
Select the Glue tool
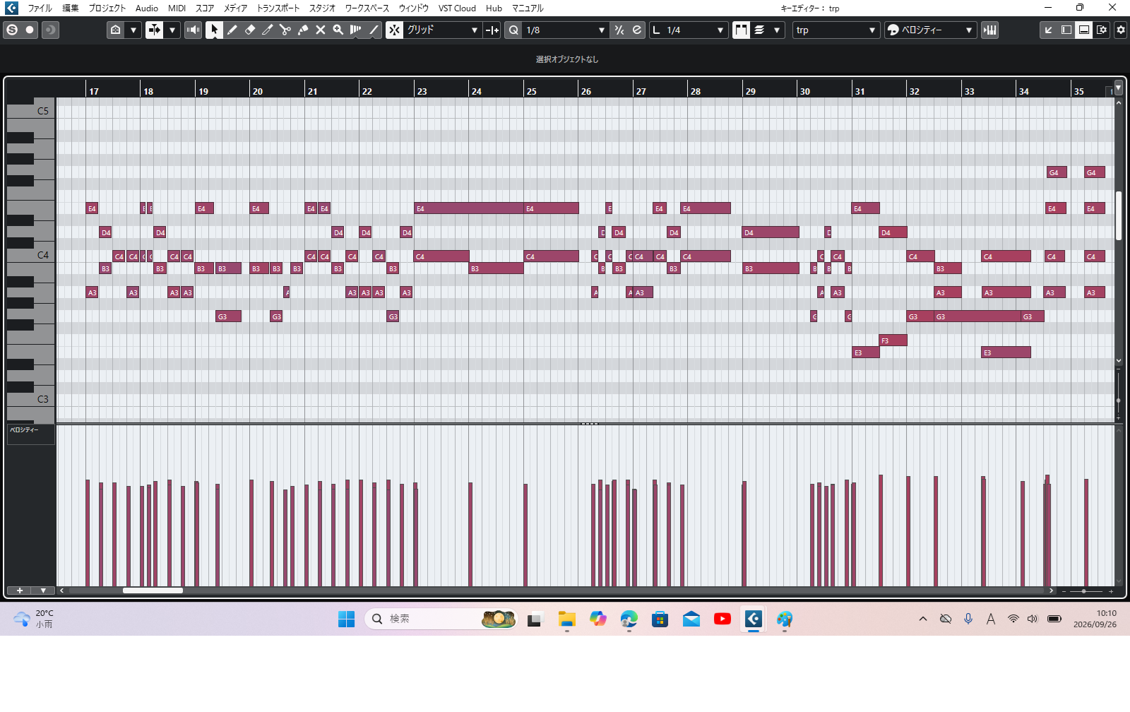coord(302,30)
